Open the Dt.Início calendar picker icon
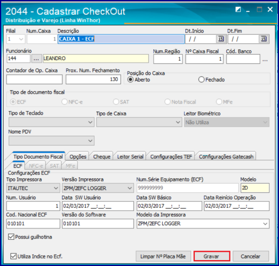 (x=221, y=39)
